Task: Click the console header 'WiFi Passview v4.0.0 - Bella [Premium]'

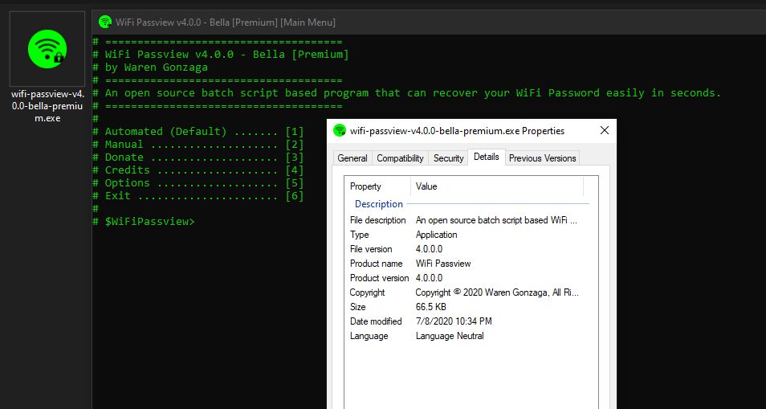Action: [221, 55]
